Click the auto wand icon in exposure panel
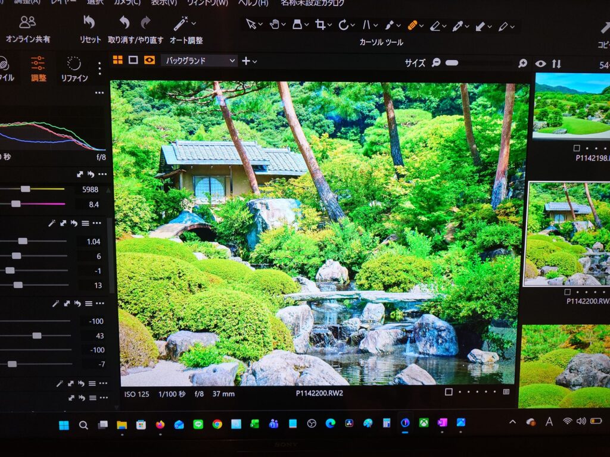This screenshot has width=610, height=457. tap(52, 223)
